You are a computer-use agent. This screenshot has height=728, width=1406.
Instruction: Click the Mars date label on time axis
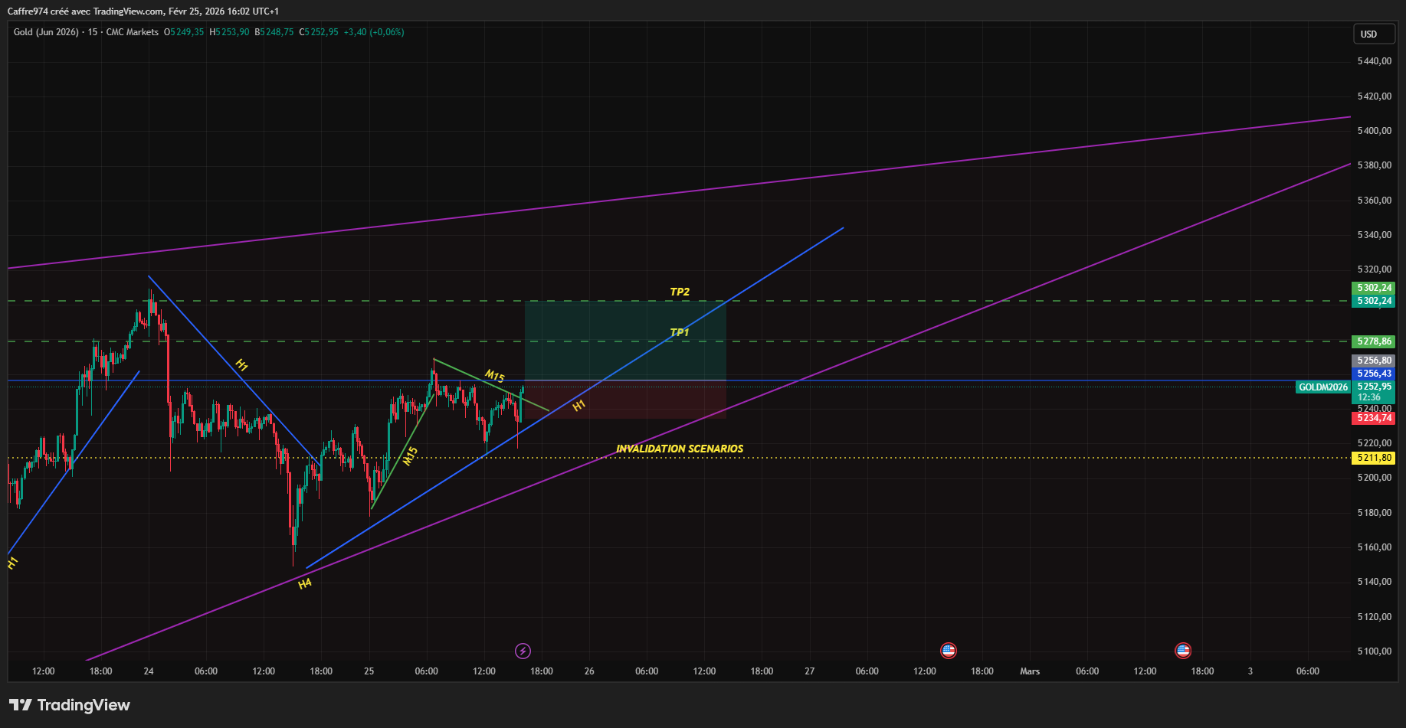pos(1030,671)
